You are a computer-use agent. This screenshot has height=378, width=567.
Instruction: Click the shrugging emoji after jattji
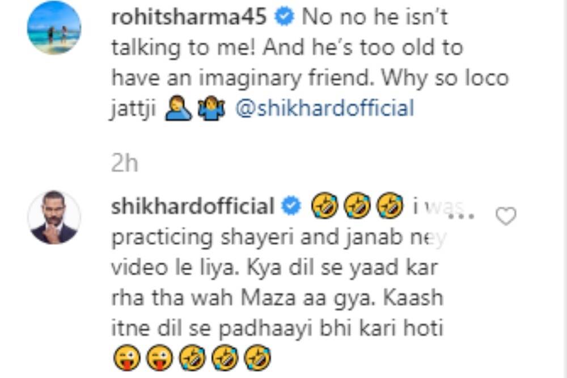tap(211, 109)
